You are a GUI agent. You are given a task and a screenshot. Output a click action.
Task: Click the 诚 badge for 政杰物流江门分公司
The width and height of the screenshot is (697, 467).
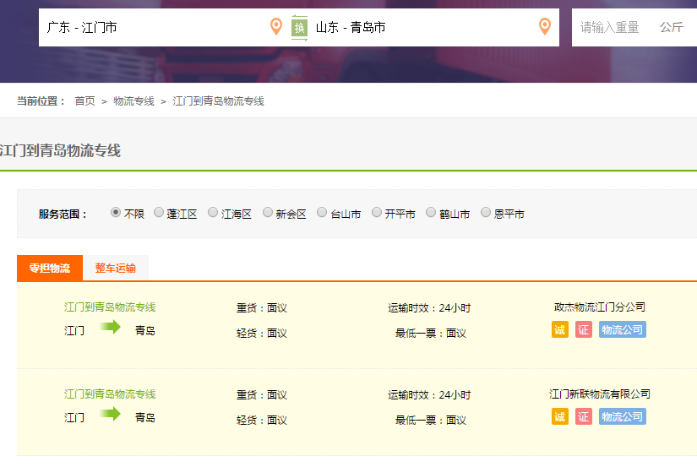pyautogui.click(x=560, y=329)
